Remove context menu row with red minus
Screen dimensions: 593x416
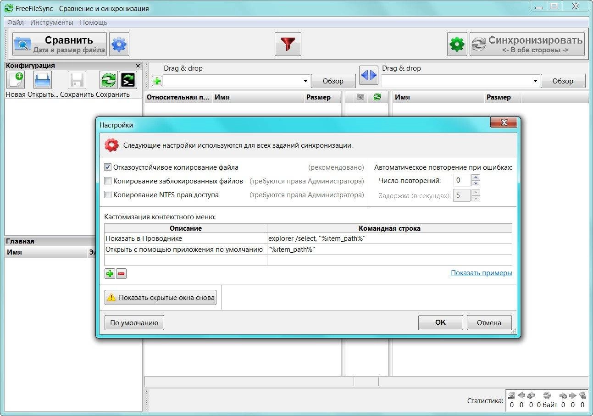[121, 274]
